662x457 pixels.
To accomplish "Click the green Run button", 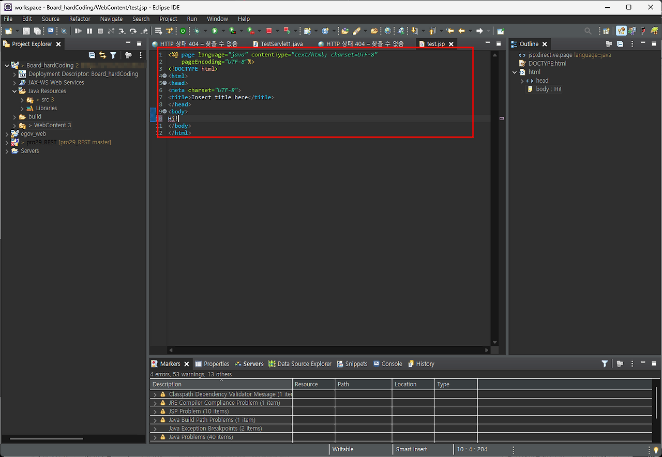I will point(215,31).
